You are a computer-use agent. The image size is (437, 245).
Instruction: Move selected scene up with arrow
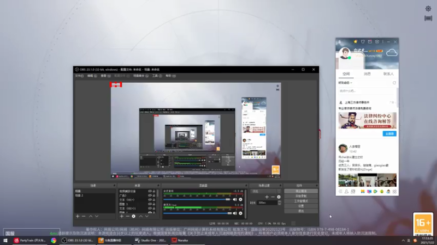coord(91,216)
